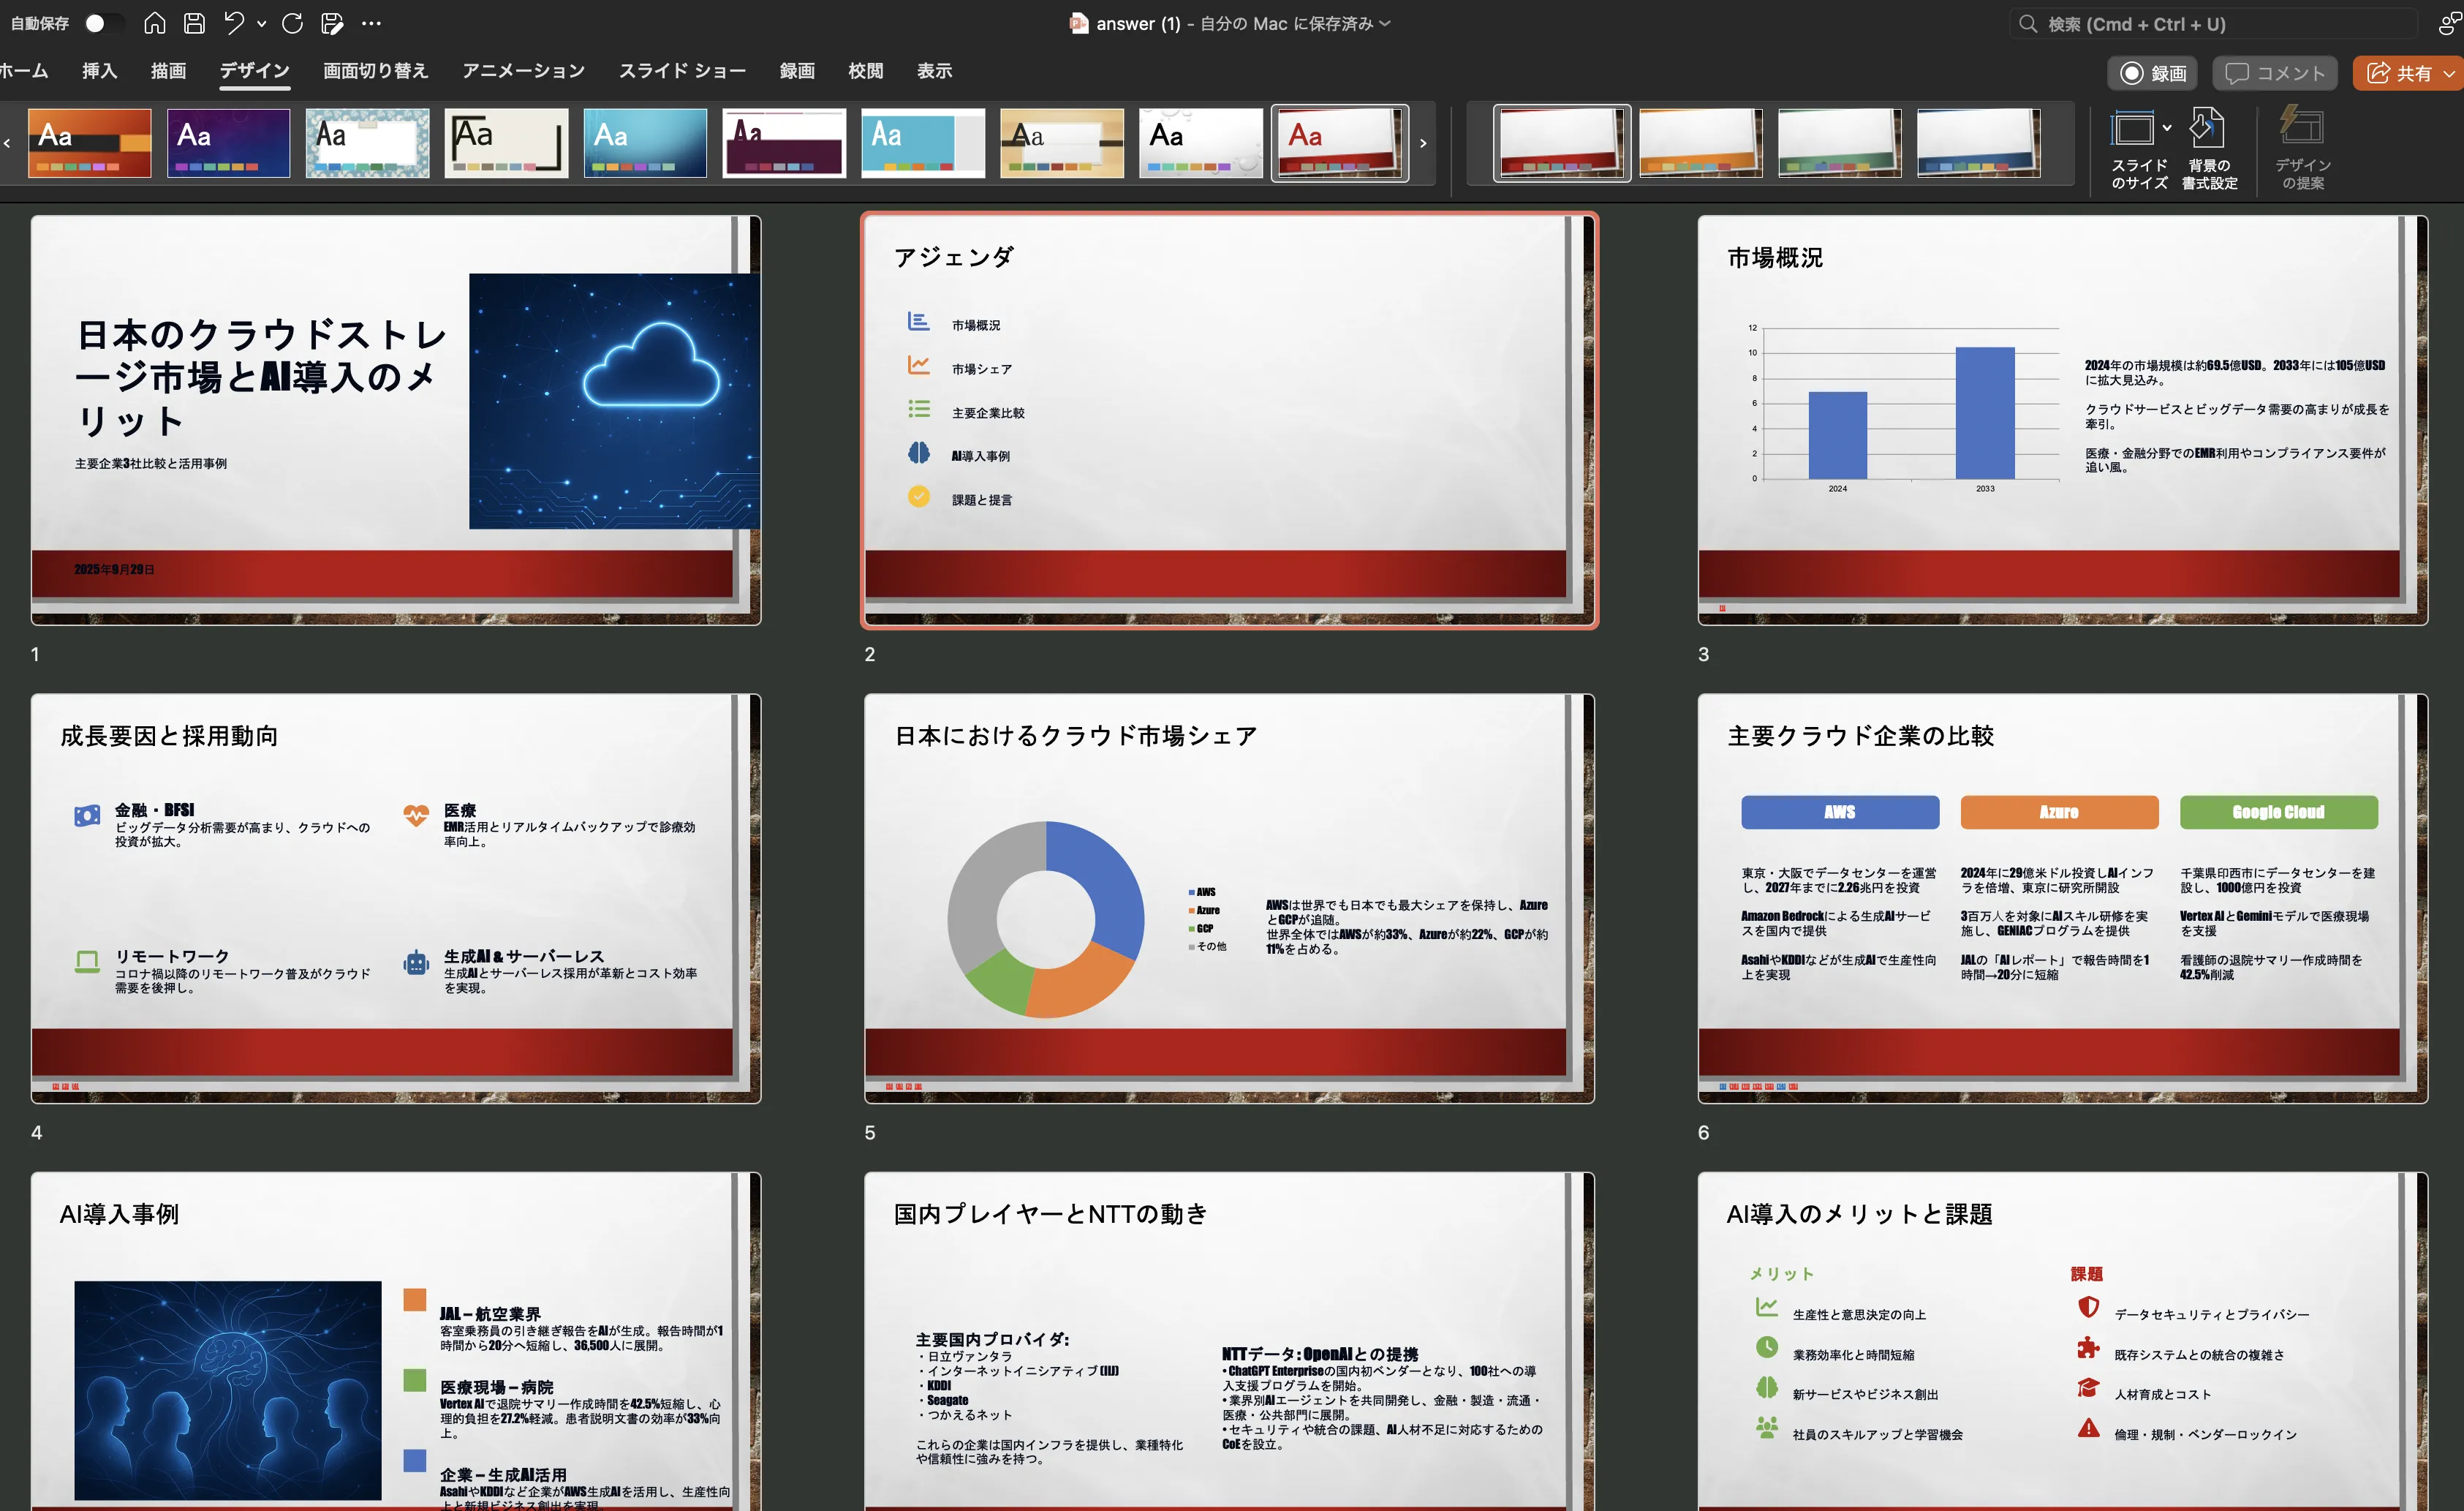Open the undo history dropdown arrow
Screen dimensions: 2464x1511
point(262,23)
